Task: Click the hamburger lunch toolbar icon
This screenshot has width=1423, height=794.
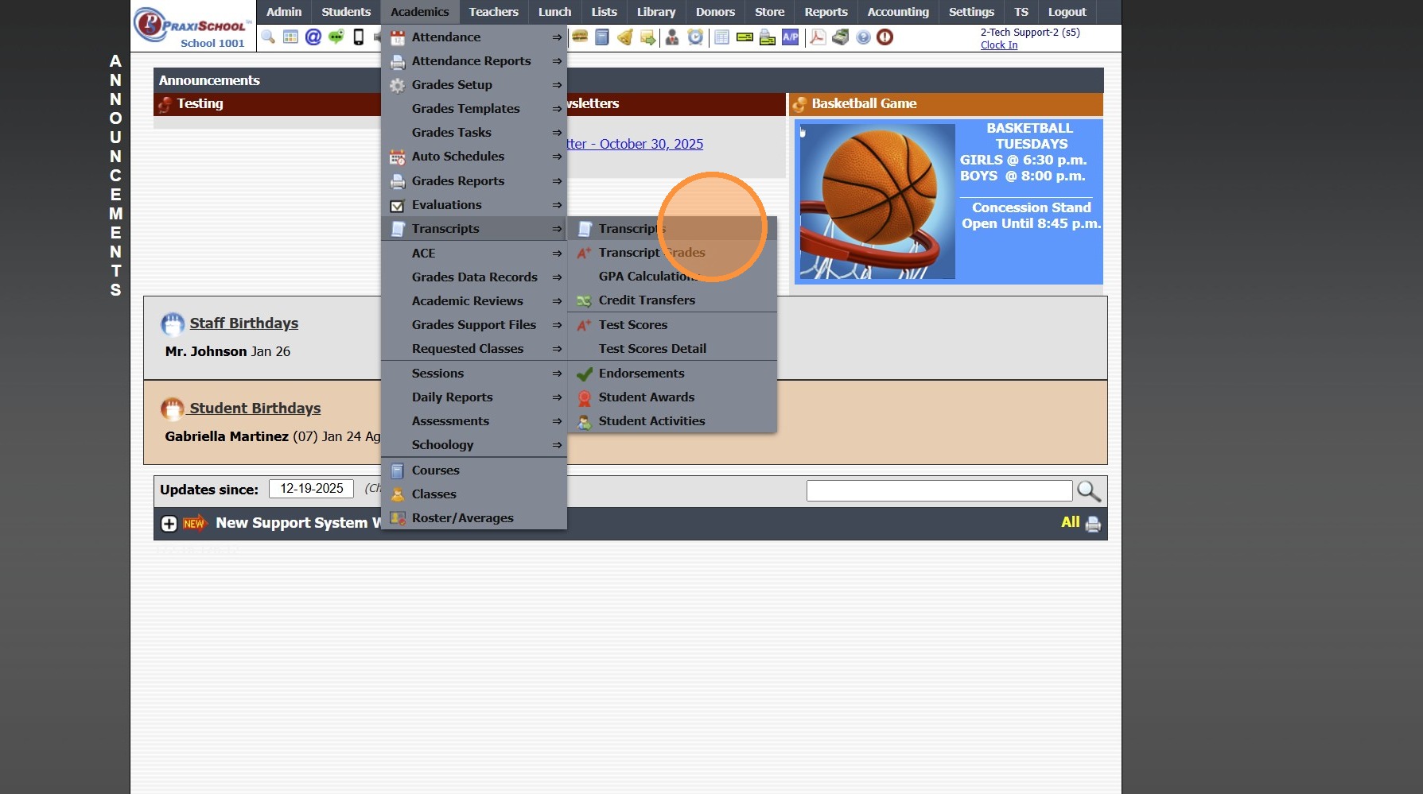Action: coord(580,37)
